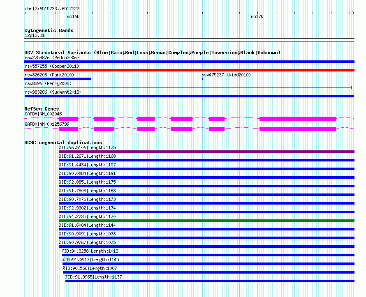
Task: Open nsv983266 (Sudmant2013) variant label
Action: (53, 92)
